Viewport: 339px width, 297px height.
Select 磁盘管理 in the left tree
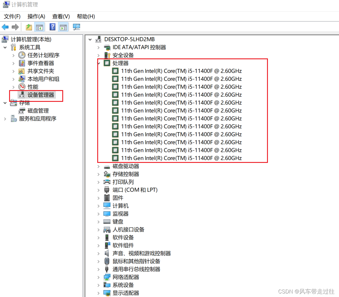tap(38, 111)
